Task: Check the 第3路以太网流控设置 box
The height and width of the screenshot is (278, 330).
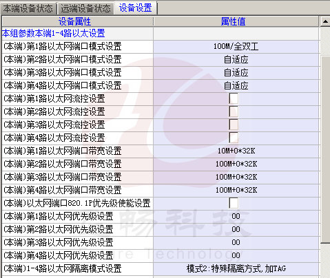Action: pos(234,125)
